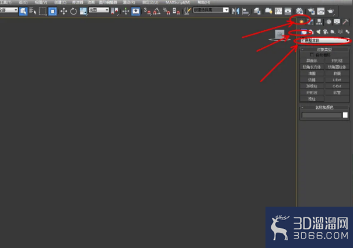
Task: Select the Helpers category icon
Action: (x=333, y=31)
